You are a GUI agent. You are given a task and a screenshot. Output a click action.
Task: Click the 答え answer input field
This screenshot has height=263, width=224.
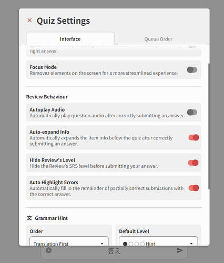[x=114, y=251]
